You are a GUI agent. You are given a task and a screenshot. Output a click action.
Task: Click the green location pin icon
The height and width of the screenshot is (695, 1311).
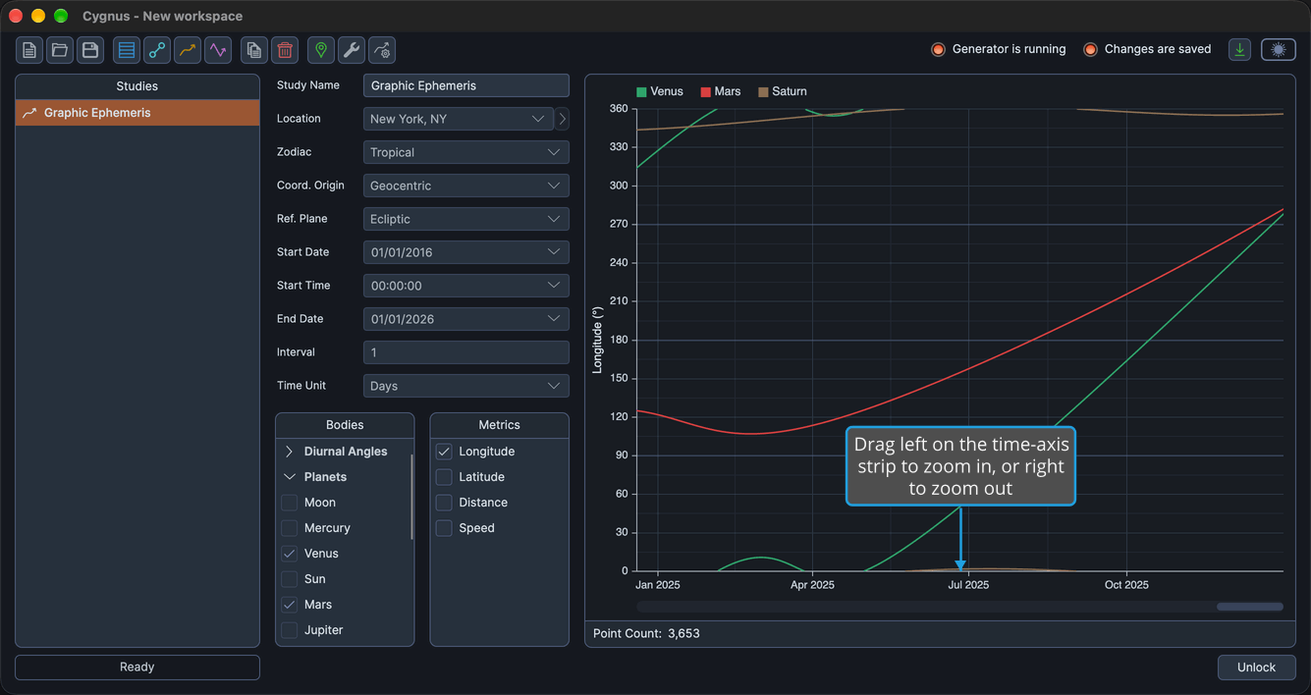(321, 50)
